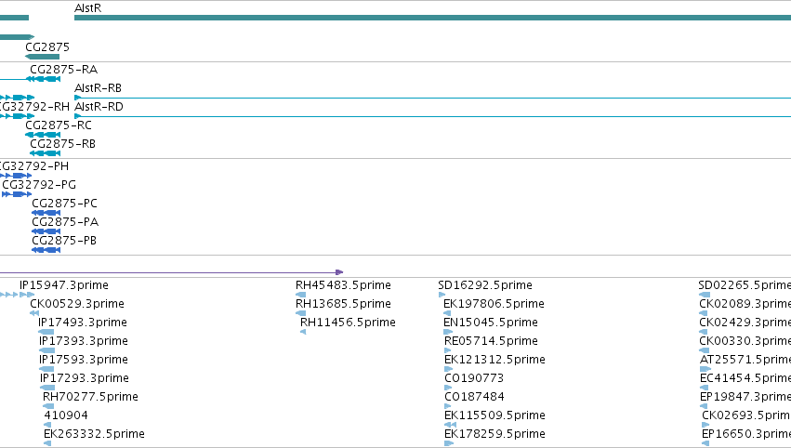
Task: Click the CG2875-RC transcript glyph
Action: [43, 135]
